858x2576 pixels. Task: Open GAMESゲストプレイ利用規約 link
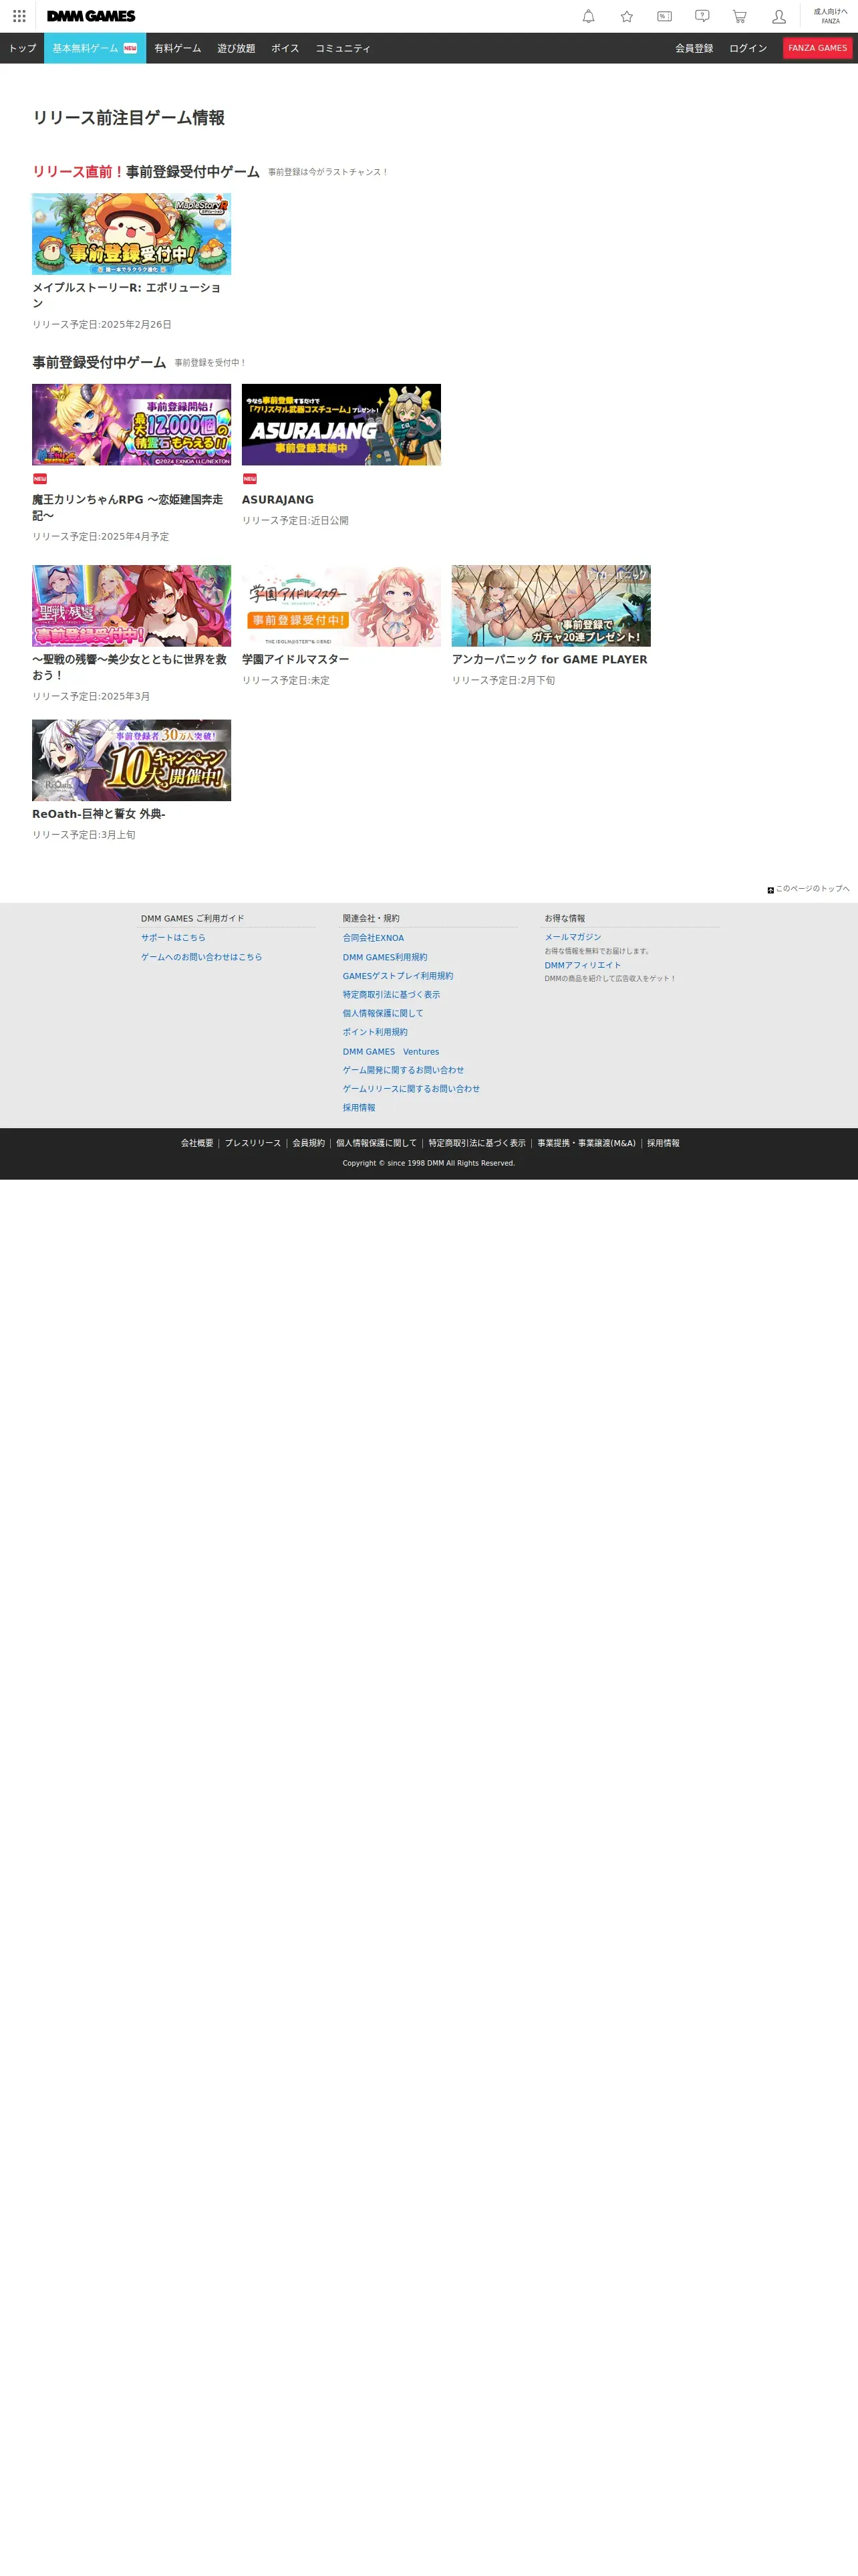[398, 976]
